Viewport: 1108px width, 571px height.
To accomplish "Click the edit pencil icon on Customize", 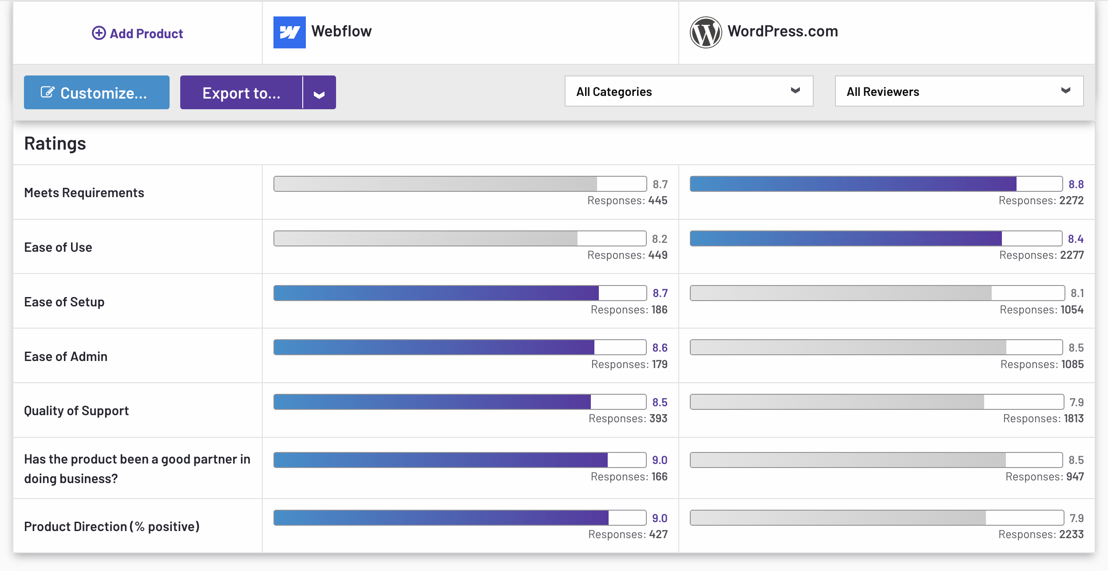I will pos(47,92).
